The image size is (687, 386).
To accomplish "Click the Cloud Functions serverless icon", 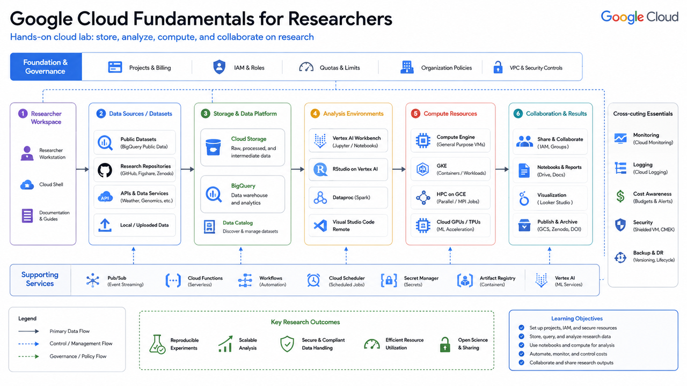I will (173, 281).
